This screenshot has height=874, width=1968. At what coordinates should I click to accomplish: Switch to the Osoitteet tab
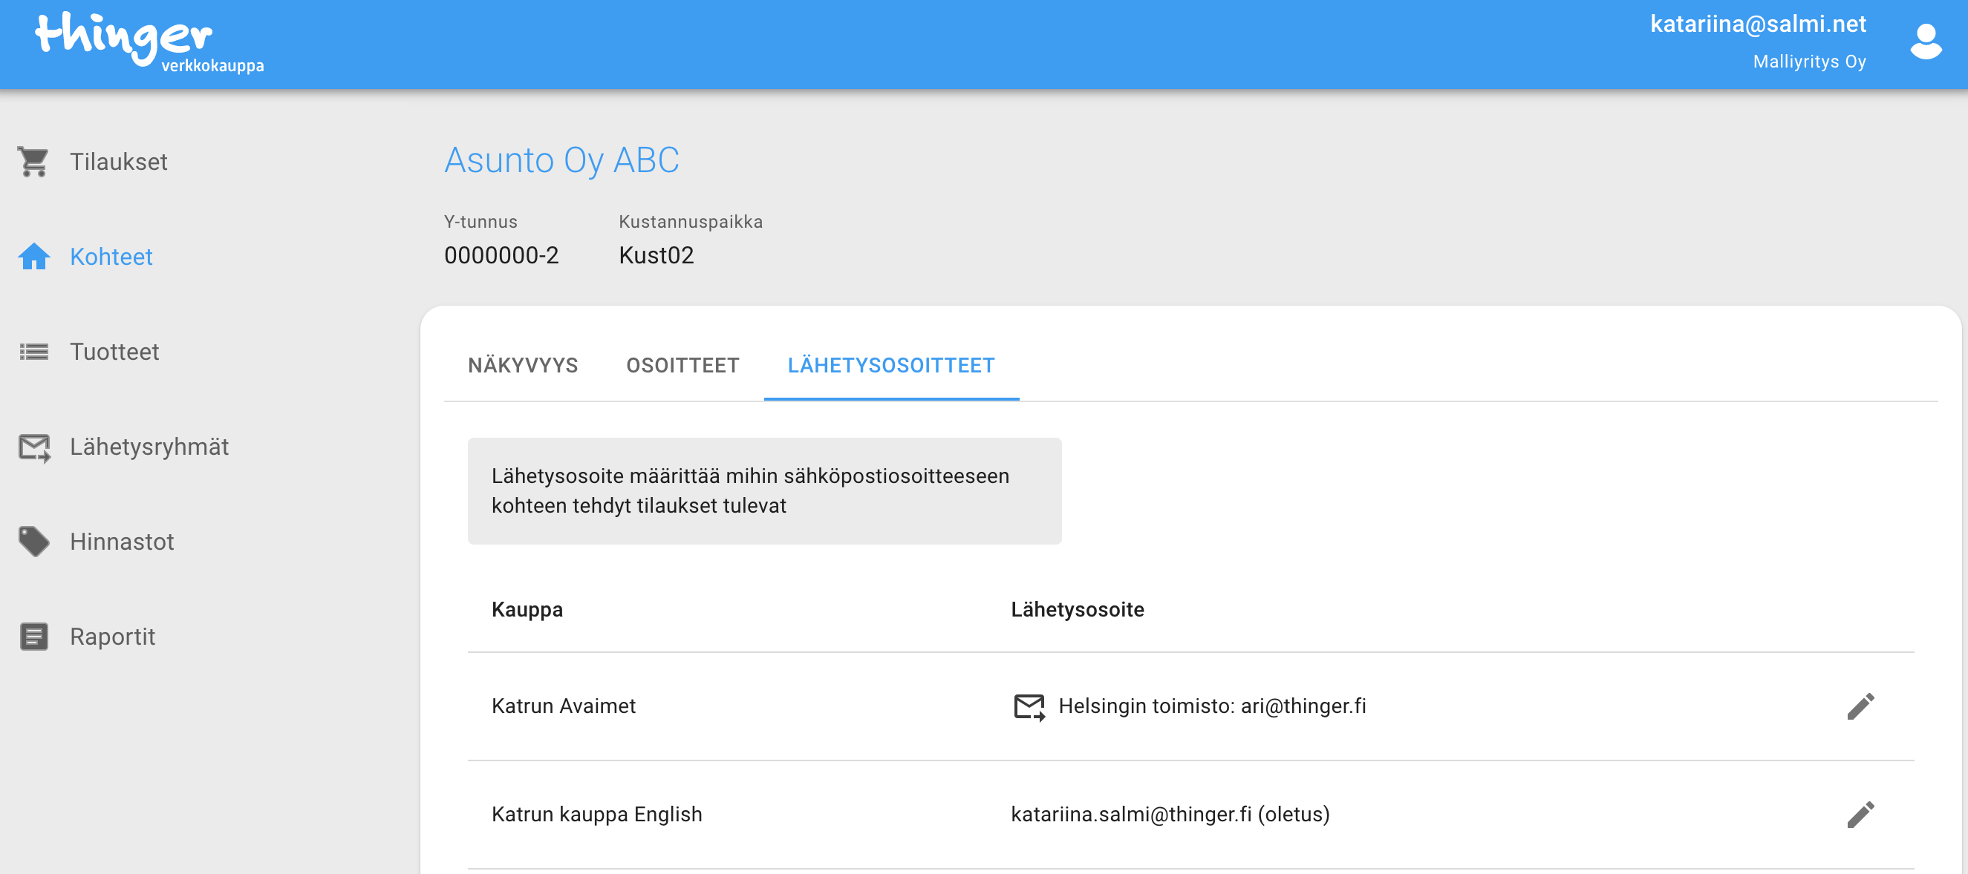tap(682, 366)
